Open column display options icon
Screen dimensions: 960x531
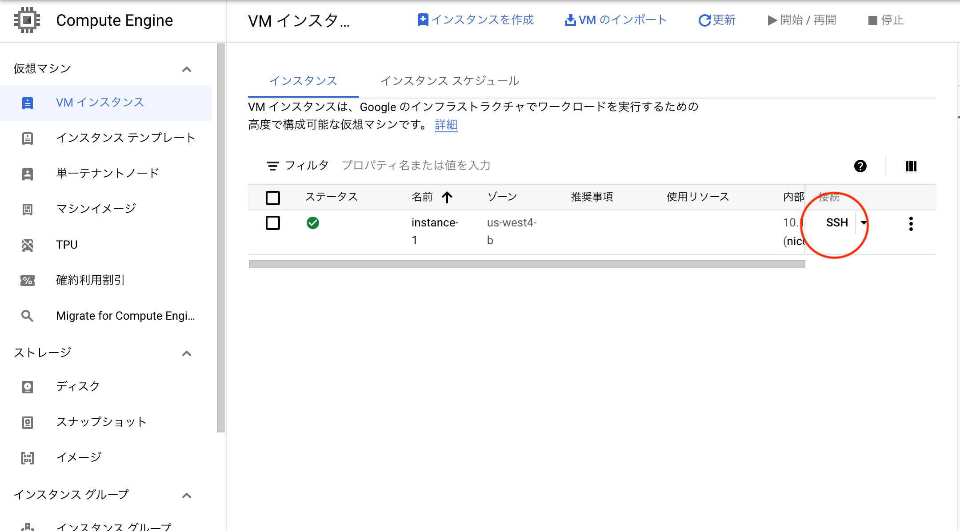pos(911,166)
